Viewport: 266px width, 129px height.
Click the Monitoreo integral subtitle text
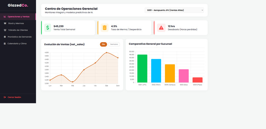coord(69,13)
